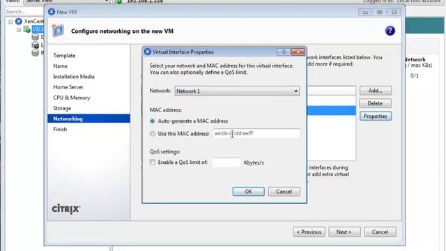Click the first storage disk icon in tree
446x251 pixels.
tap(36, 37)
